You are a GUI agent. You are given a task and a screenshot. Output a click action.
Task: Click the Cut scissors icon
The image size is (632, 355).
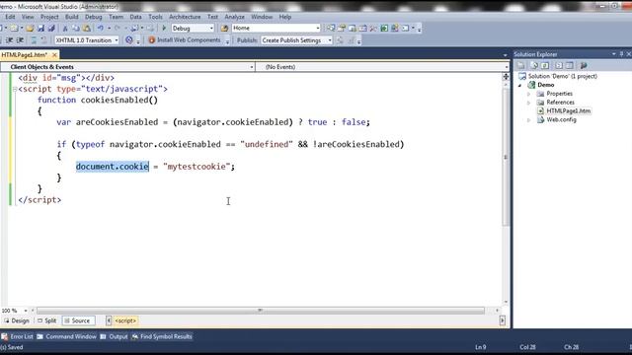(x=65, y=29)
